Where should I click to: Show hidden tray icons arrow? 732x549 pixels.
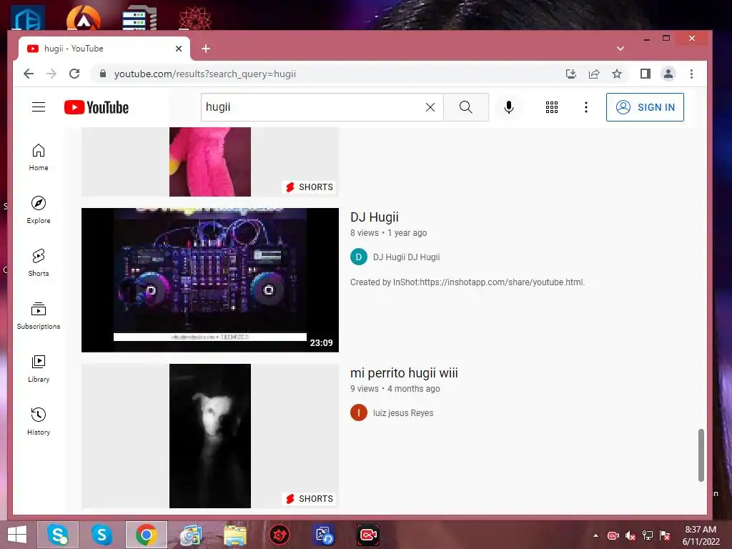(595, 535)
